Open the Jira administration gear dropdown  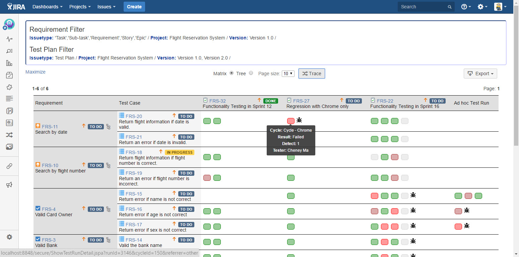[482, 7]
